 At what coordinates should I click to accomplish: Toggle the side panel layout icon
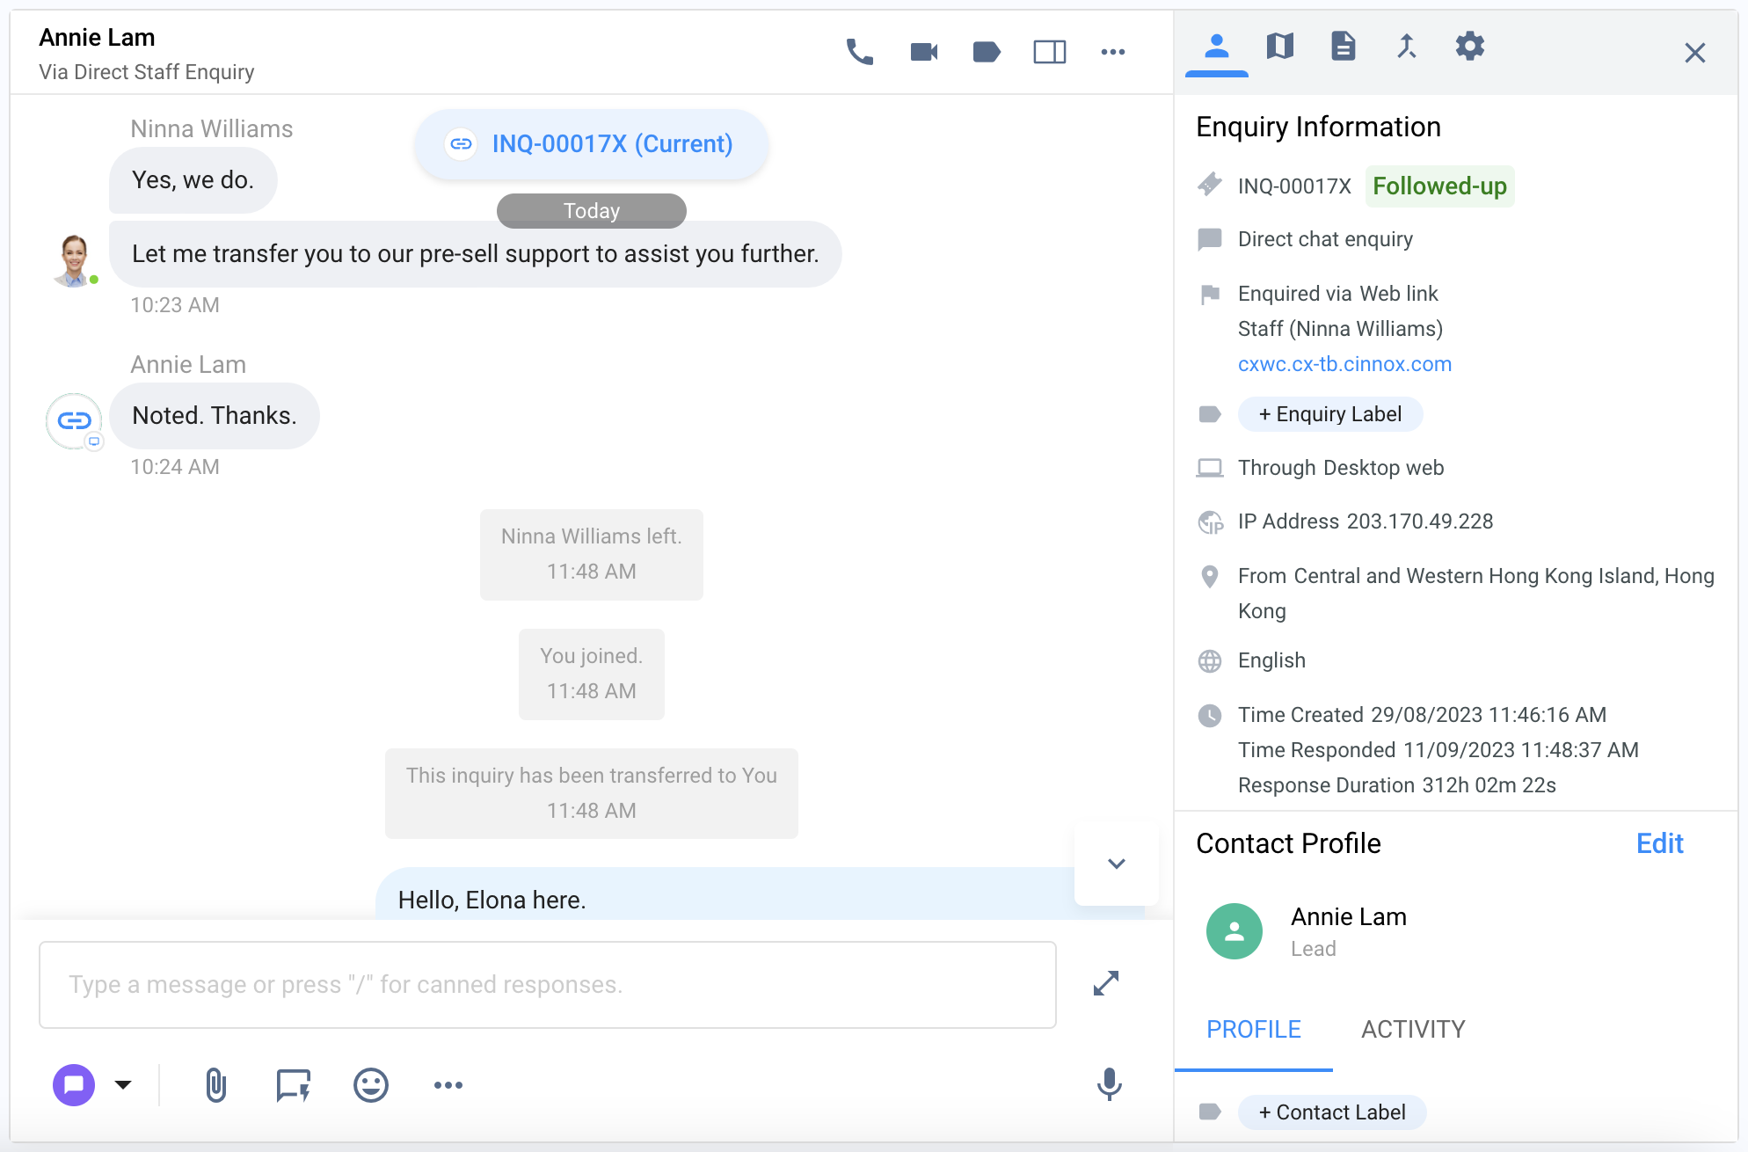pyautogui.click(x=1049, y=52)
